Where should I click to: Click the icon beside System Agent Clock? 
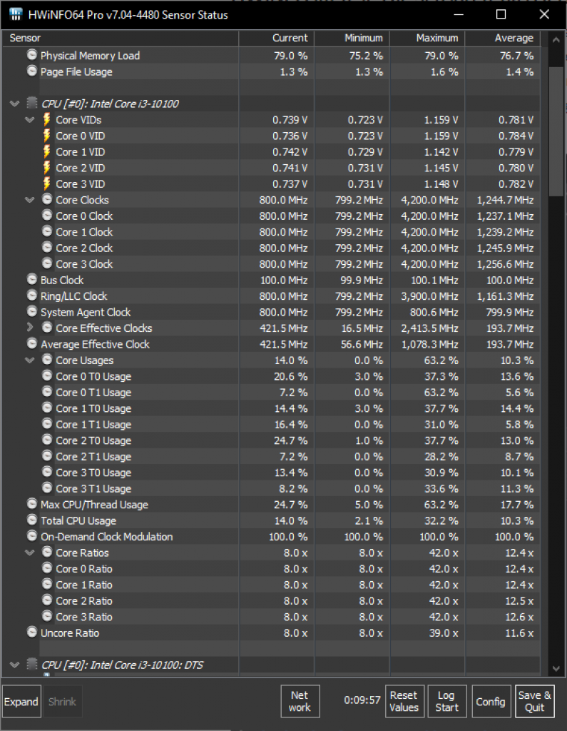pos(31,311)
